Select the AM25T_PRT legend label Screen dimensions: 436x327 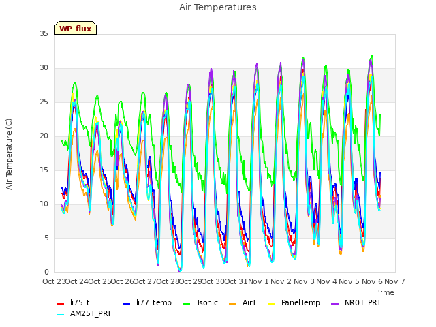pyautogui.click(x=91, y=313)
